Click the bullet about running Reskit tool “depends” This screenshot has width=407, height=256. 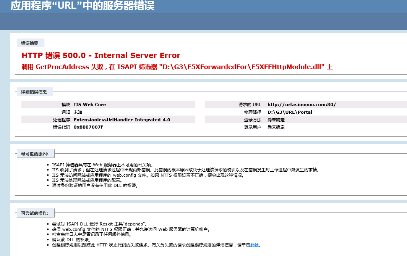tap(100, 224)
